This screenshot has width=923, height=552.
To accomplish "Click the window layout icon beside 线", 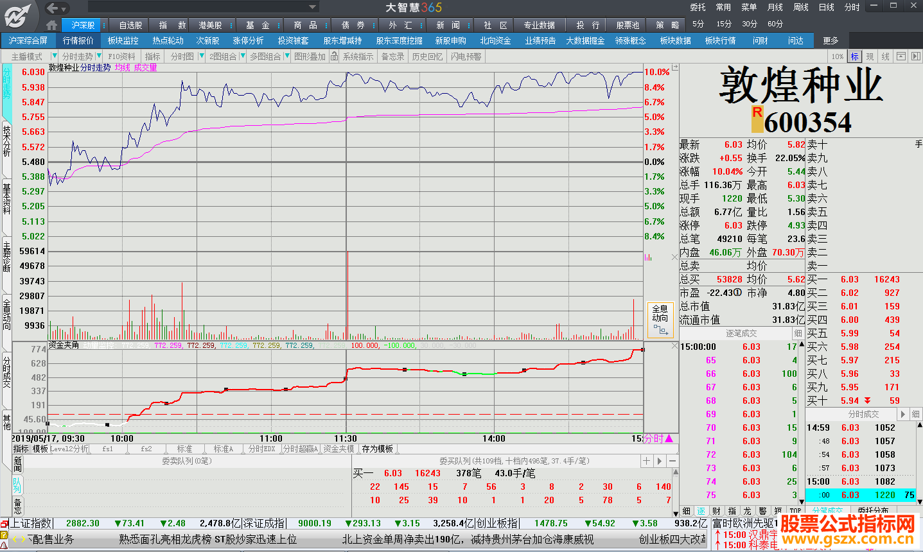I will [x=901, y=56].
